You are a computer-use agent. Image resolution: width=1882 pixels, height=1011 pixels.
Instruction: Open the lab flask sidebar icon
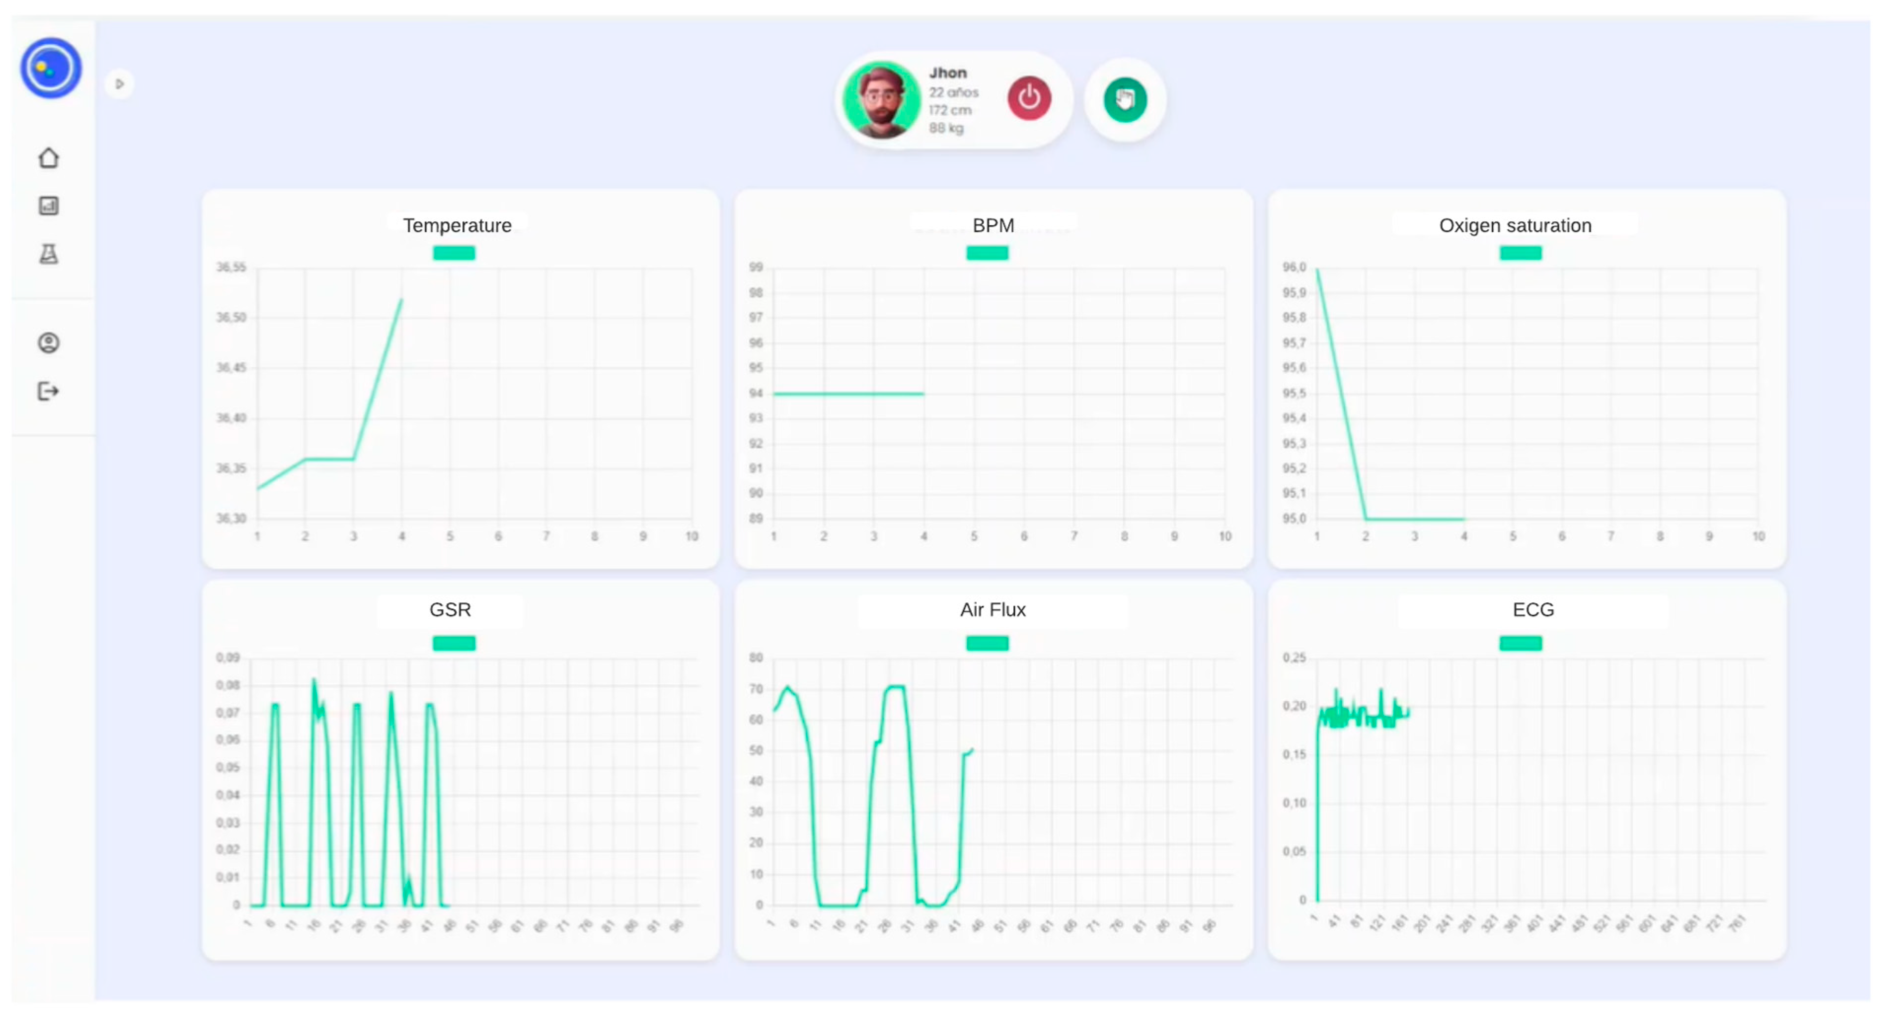[49, 254]
